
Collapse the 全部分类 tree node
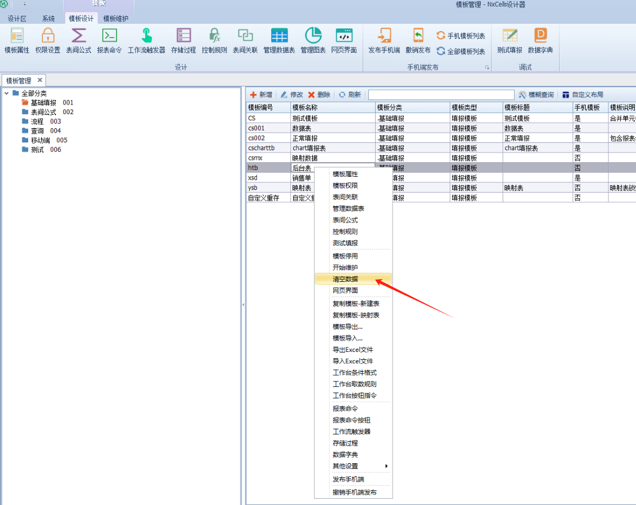click(6, 93)
